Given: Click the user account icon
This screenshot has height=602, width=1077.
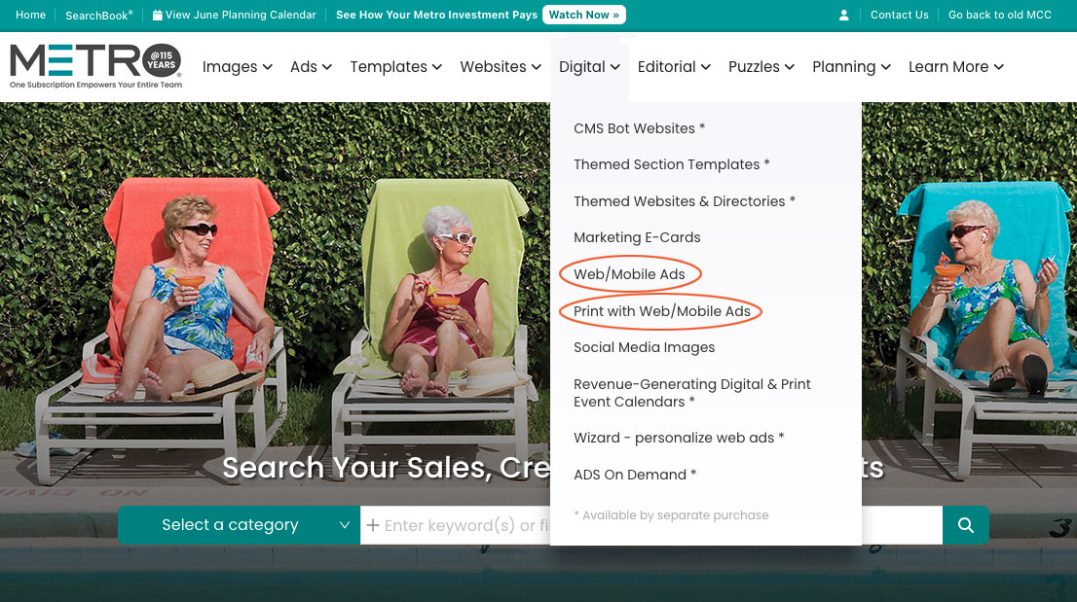Looking at the screenshot, I should 843,16.
